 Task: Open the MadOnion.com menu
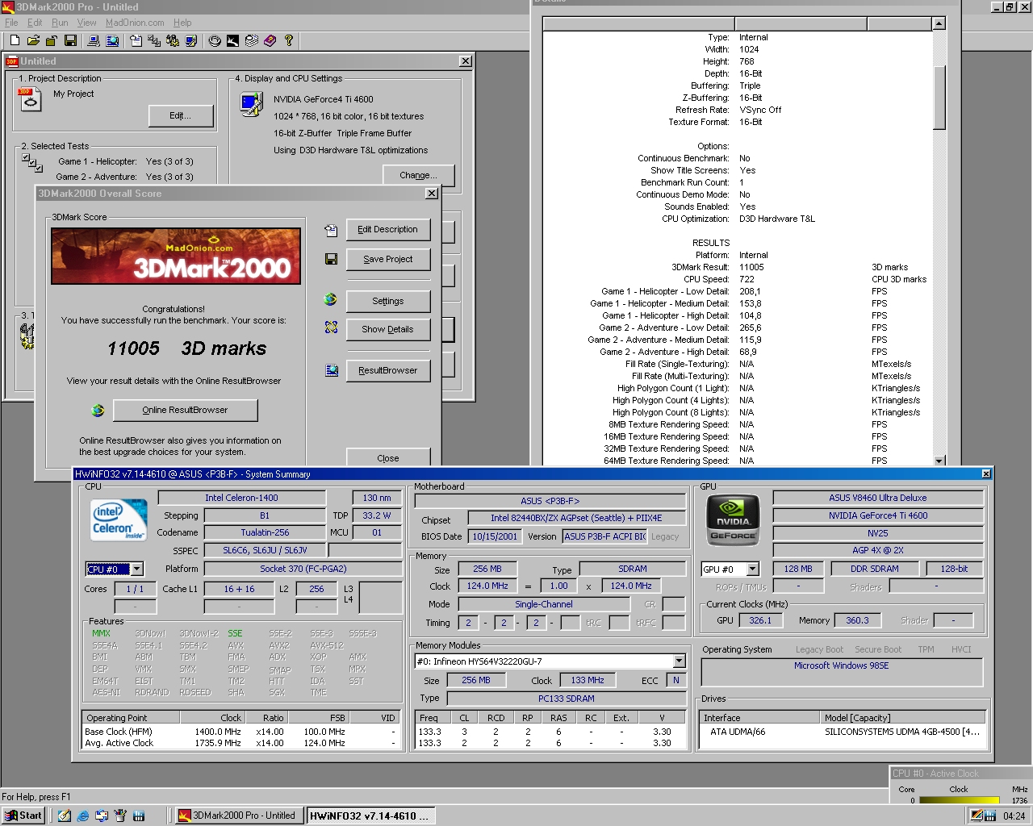(135, 23)
